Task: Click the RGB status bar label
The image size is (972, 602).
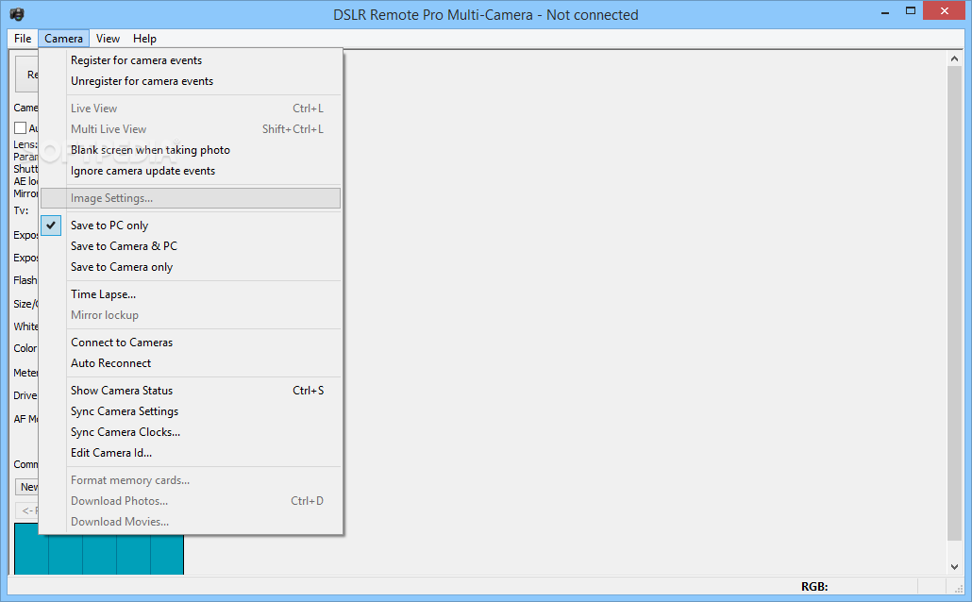Action: (814, 587)
